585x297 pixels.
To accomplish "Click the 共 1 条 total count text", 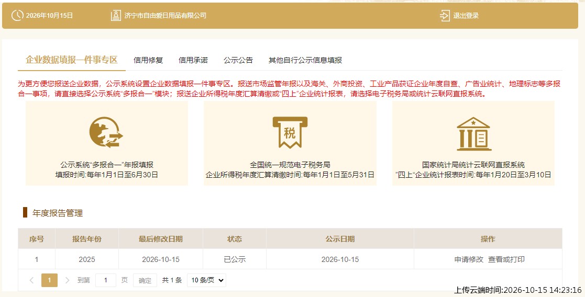I will 172,280.
